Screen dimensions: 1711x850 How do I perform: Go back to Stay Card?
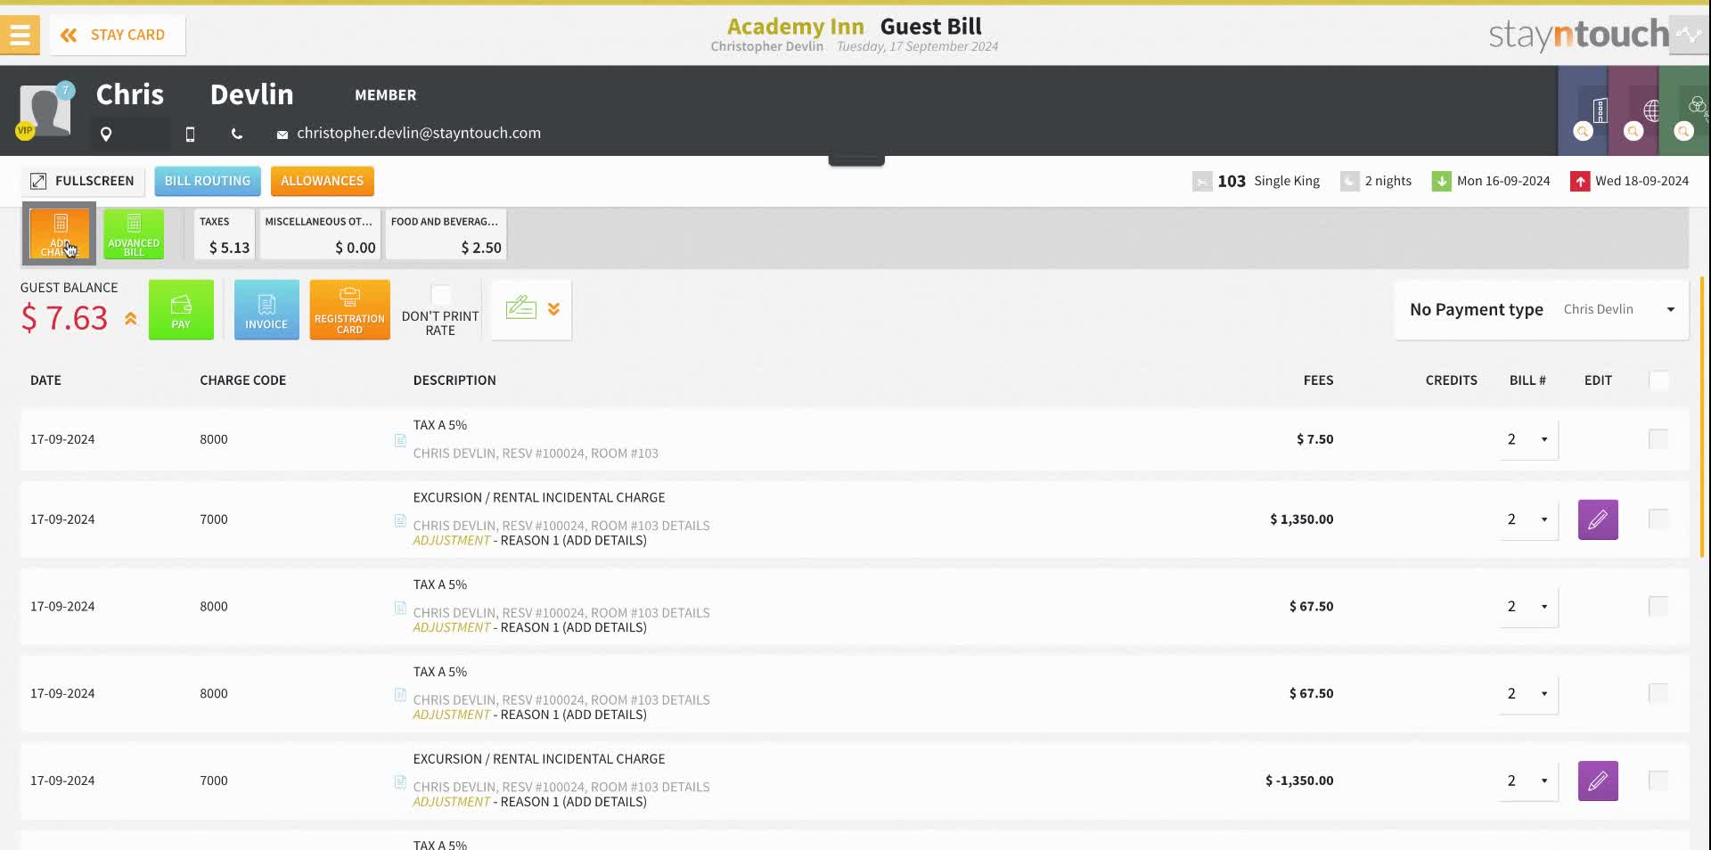(118, 35)
